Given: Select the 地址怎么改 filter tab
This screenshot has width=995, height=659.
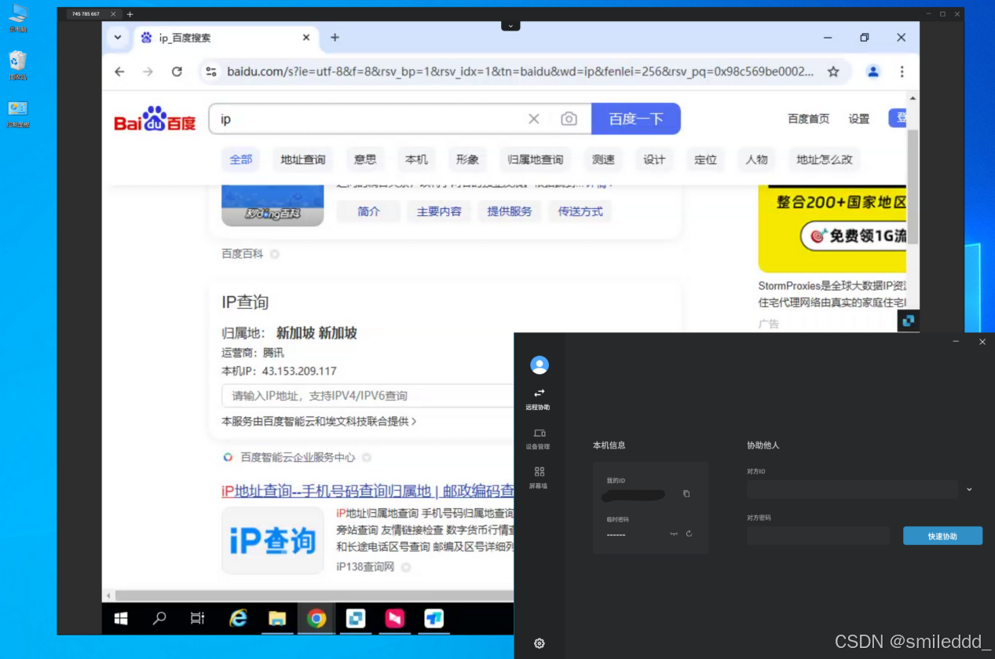Looking at the screenshot, I should pyautogui.click(x=825, y=159).
